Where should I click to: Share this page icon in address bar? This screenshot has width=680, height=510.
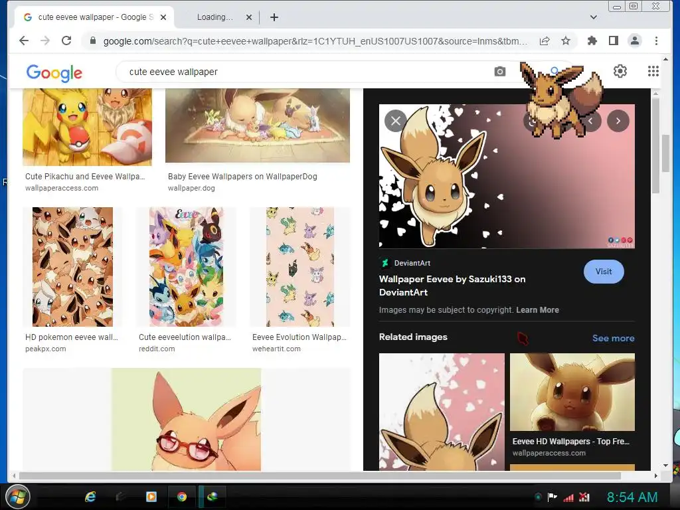[545, 41]
